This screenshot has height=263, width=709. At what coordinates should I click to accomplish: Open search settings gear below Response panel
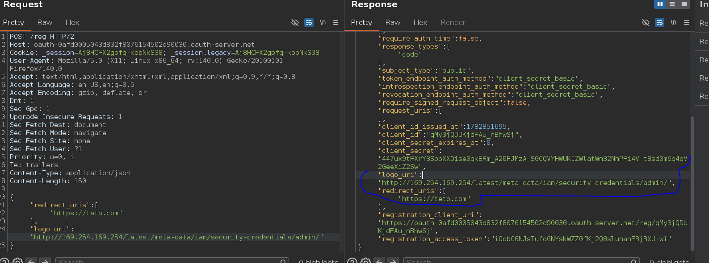coord(365,261)
